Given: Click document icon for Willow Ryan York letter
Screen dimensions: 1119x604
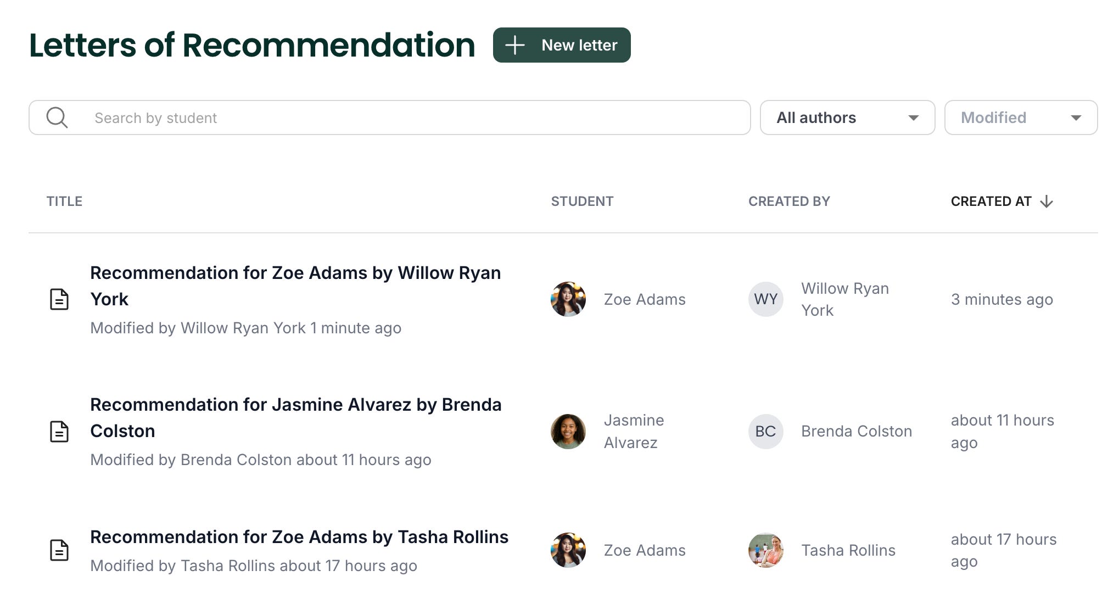Looking at the screenshot, I should 59,299.
